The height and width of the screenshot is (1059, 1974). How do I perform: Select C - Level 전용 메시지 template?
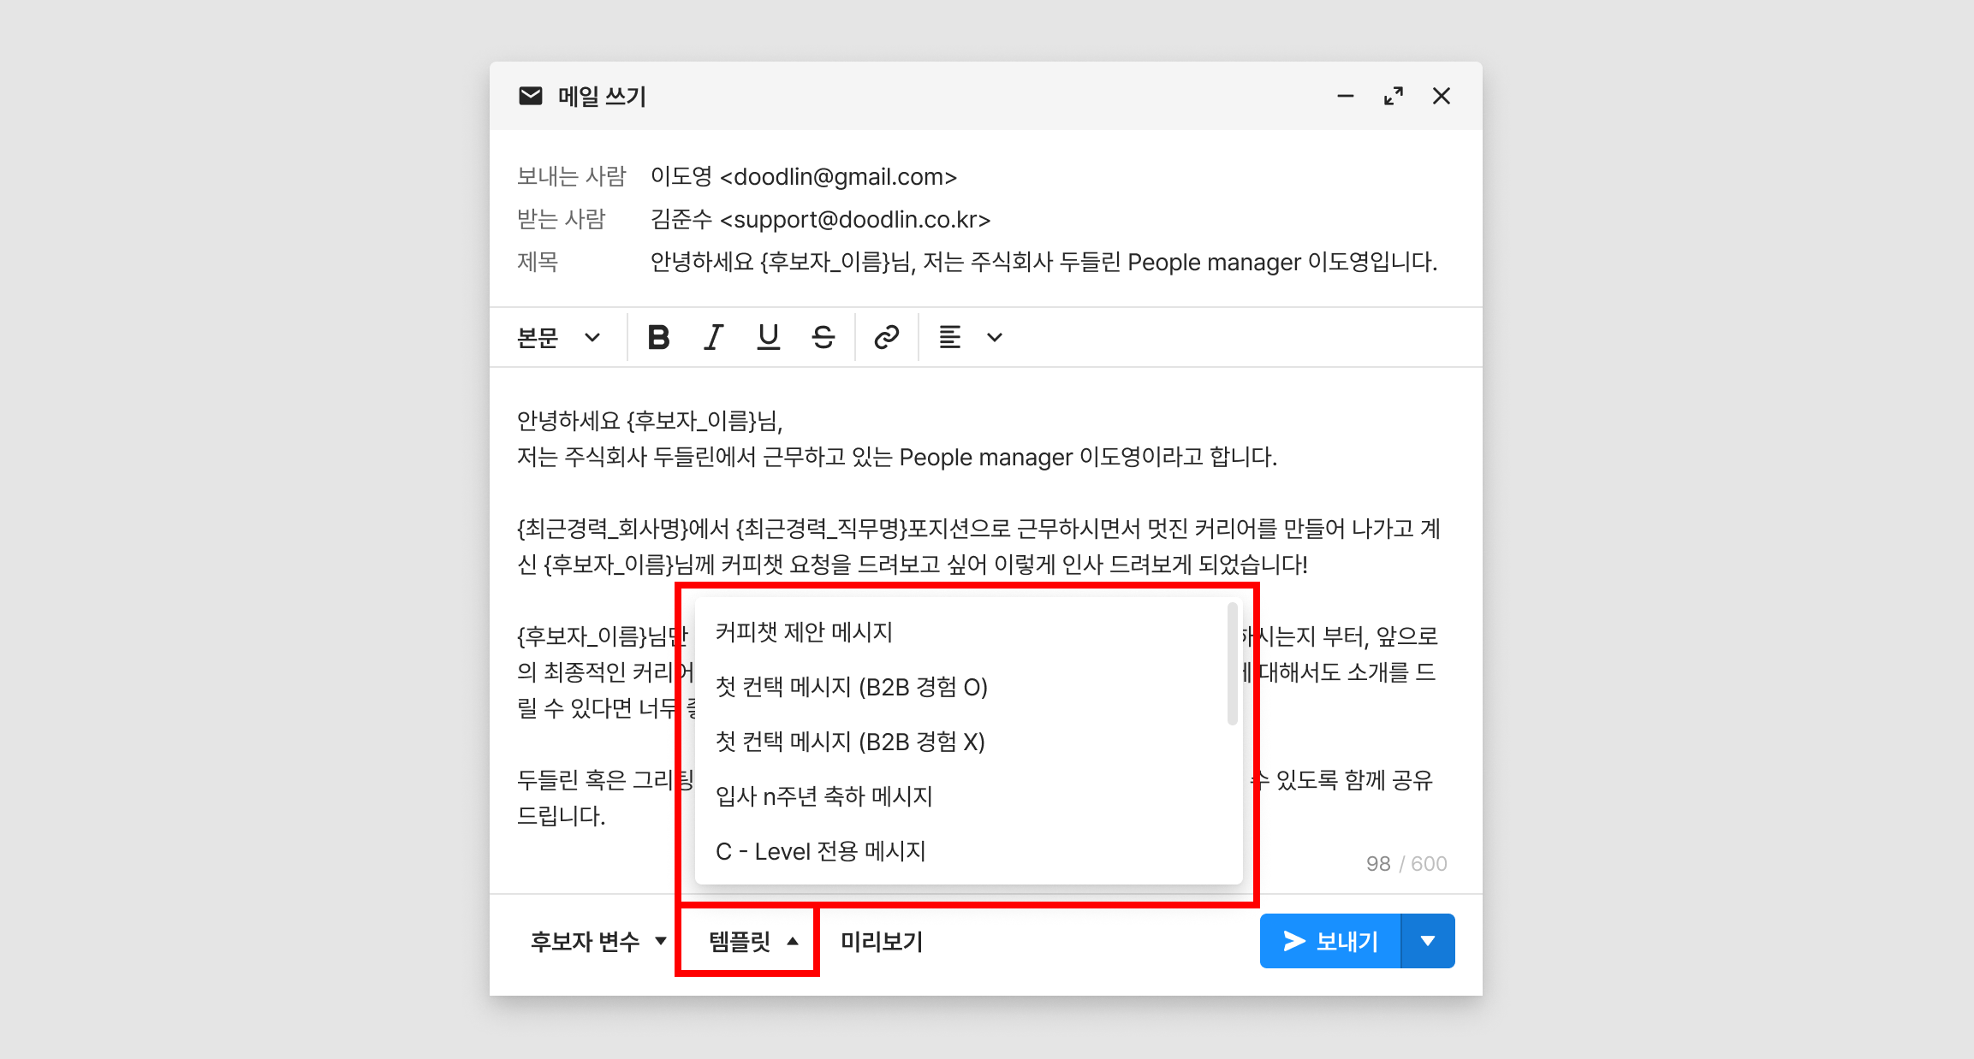coord(820,851)
